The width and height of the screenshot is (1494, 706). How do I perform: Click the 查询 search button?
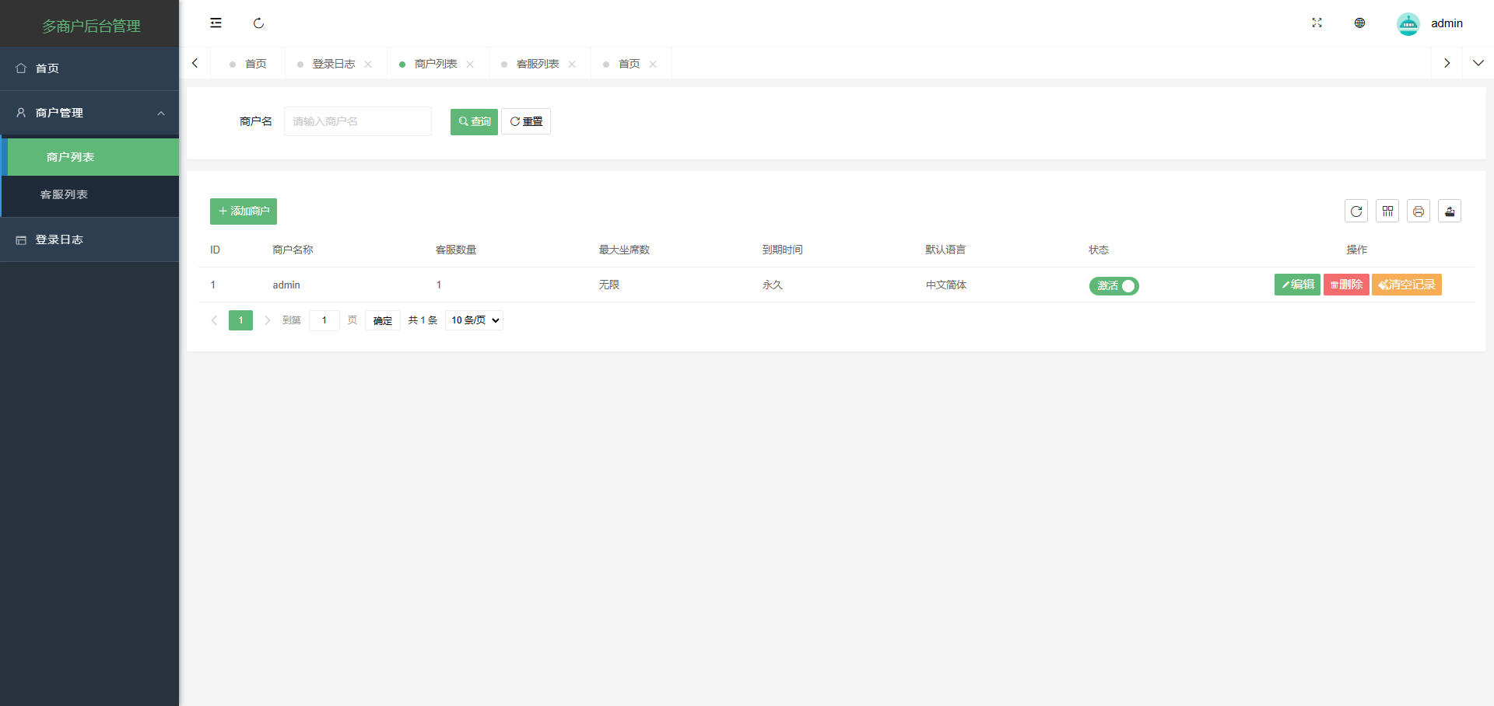point(473,121)
